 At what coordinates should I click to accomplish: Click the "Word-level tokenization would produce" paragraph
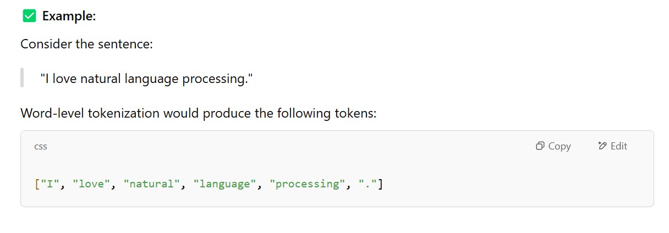tap(198, 113)
